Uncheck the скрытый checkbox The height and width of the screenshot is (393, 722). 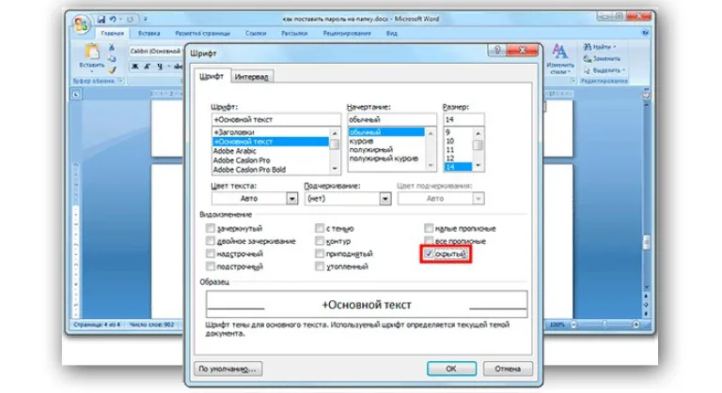(x=429, y=254)
